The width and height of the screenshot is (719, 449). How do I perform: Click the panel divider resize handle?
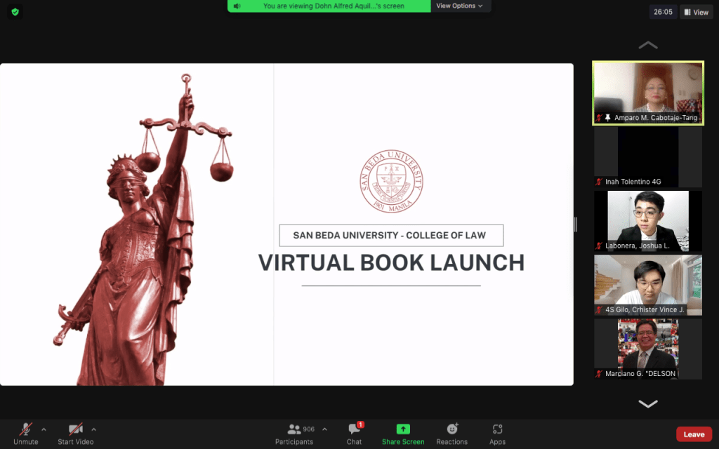point(576,224)
